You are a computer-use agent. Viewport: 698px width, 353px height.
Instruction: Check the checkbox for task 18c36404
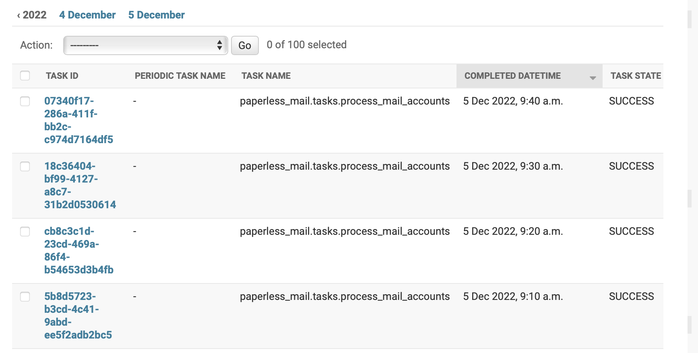[25, 166]
